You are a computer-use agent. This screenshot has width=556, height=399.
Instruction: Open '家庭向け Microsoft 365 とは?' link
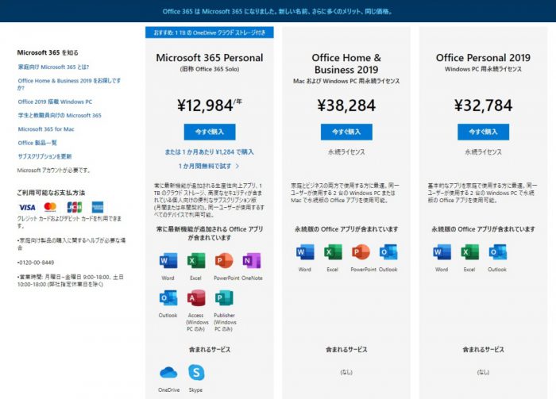pos(53,67)
